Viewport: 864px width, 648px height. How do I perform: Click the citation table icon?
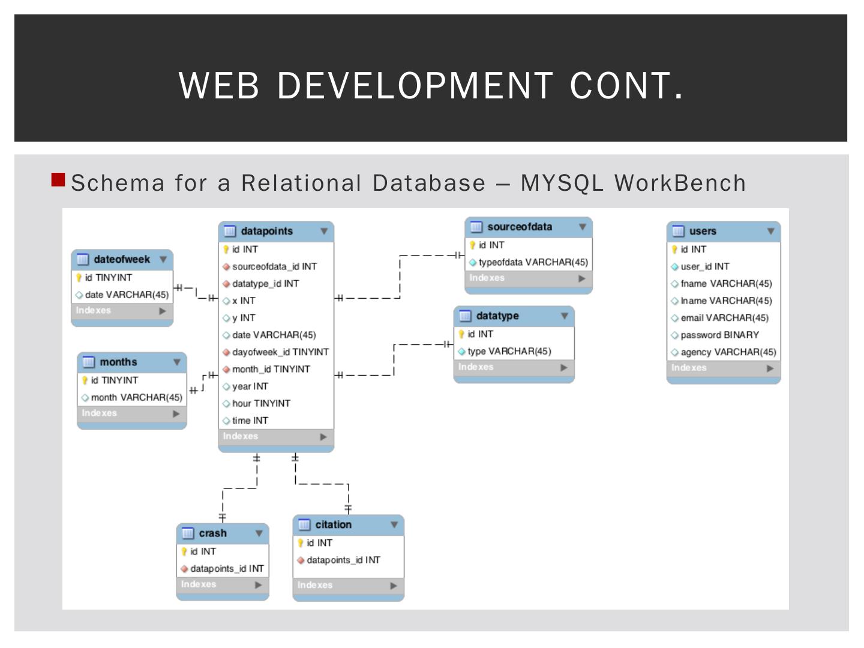click(x=304, y=524)
